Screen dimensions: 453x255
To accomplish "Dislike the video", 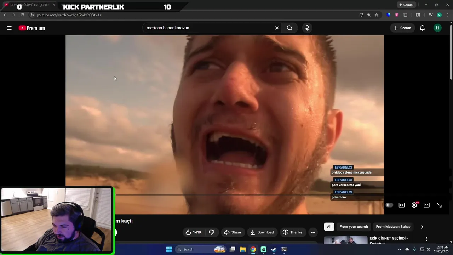I will [x=212, y=232].
